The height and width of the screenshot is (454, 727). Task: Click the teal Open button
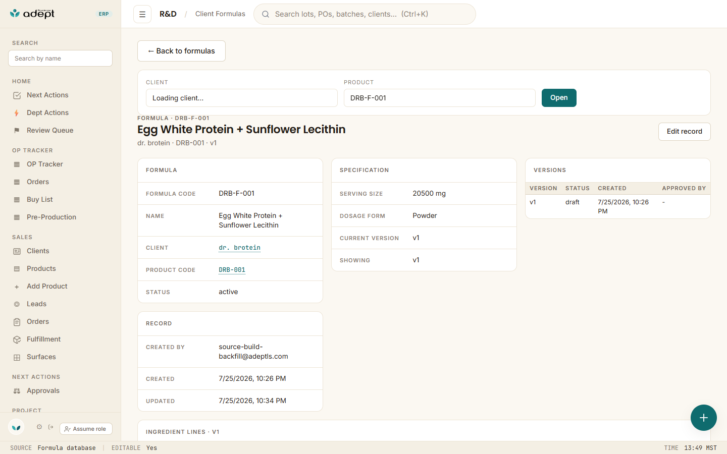[559, 98]
